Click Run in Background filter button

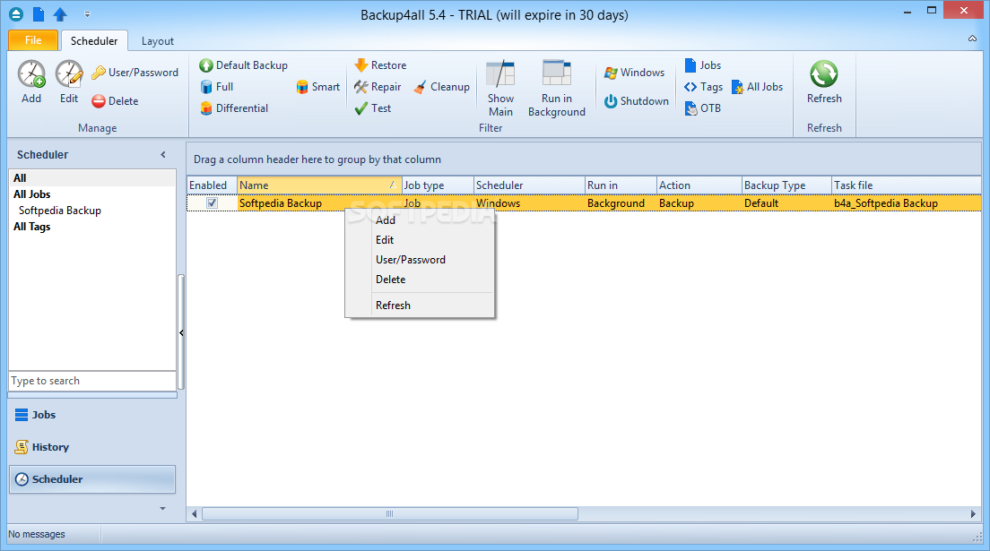point(556,89)
